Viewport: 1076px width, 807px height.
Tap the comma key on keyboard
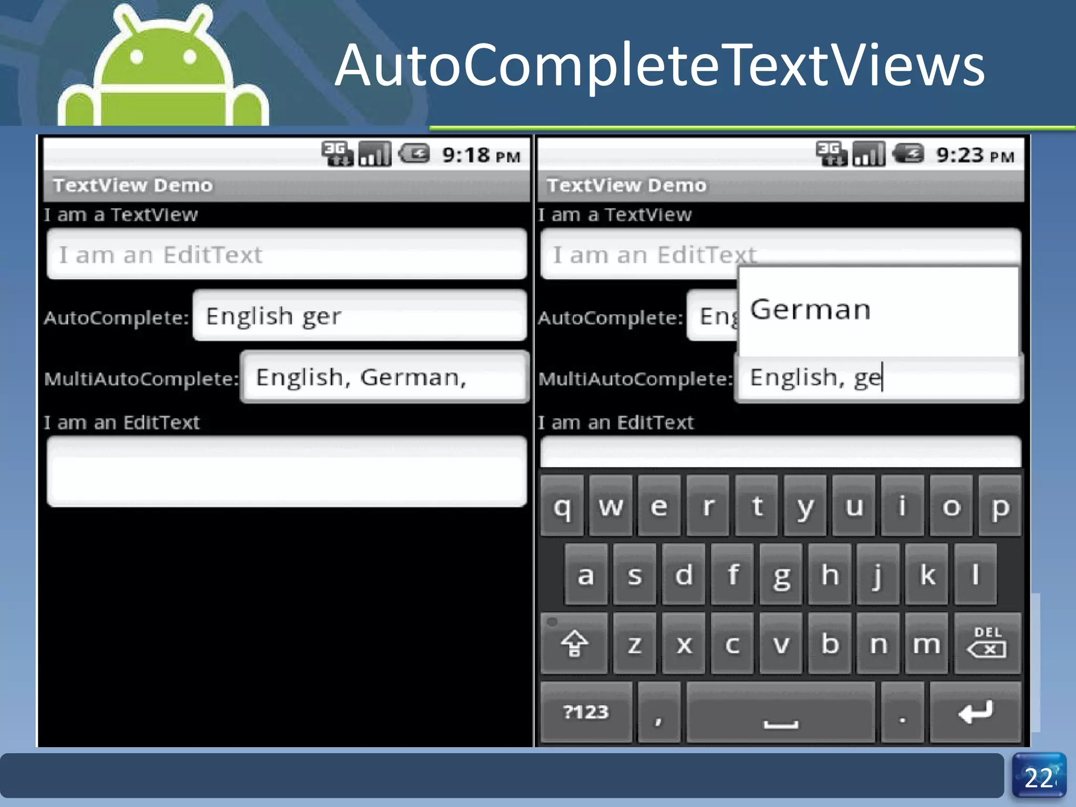659,712
